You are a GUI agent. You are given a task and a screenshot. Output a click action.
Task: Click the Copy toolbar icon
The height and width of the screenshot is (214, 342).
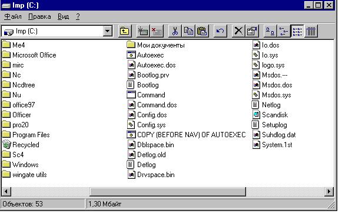pyautogui.click(x=188, y=31)
